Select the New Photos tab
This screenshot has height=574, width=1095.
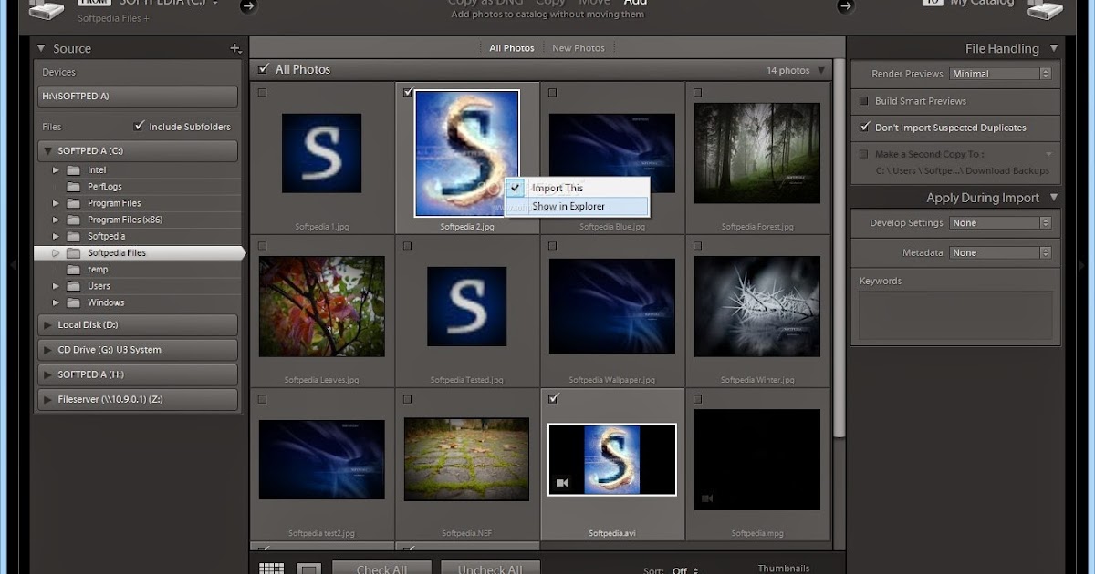579,48
